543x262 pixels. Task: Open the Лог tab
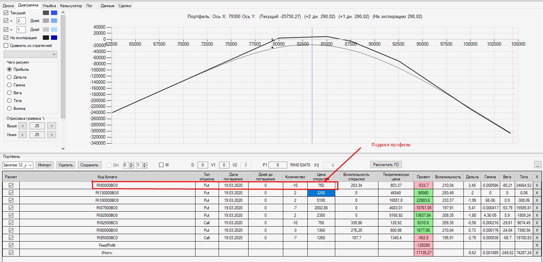(x=89, y=6)
